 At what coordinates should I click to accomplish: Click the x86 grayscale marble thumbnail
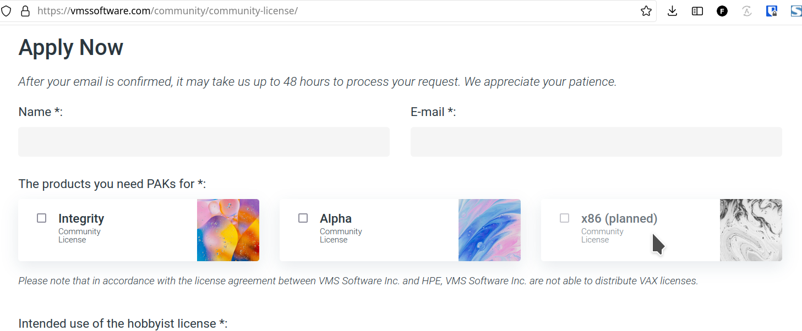pos(751,230)
